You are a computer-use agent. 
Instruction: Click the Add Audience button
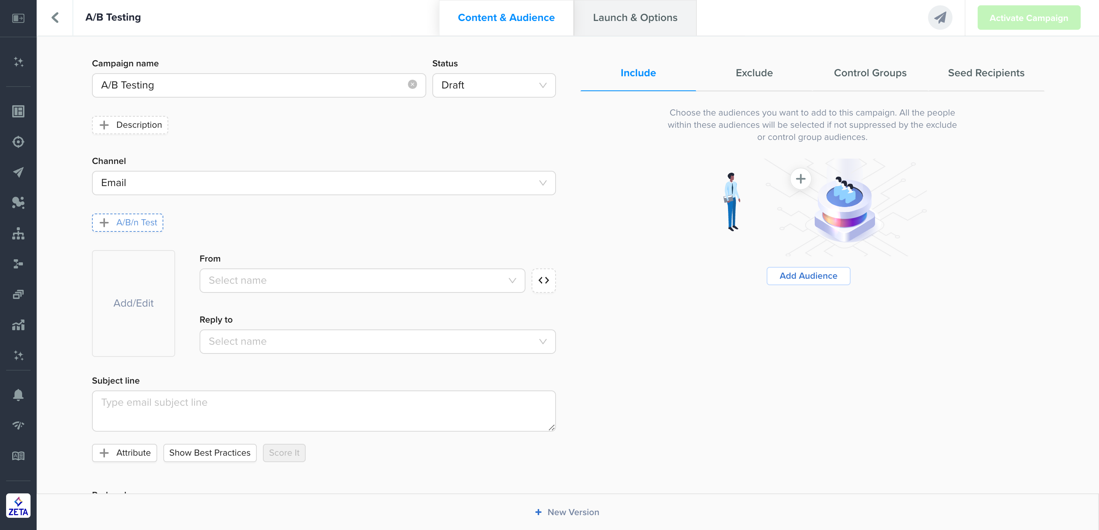coord(808,276)
